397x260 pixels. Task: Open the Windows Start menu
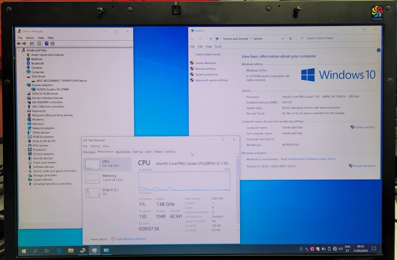coord(24,251)
